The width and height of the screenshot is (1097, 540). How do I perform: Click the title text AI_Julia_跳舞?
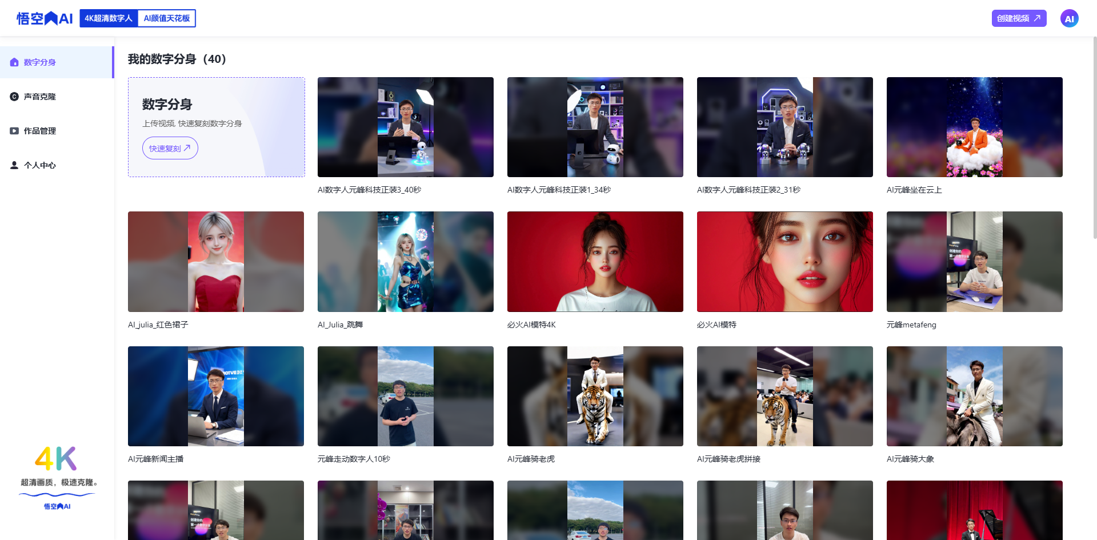[341, 325]
